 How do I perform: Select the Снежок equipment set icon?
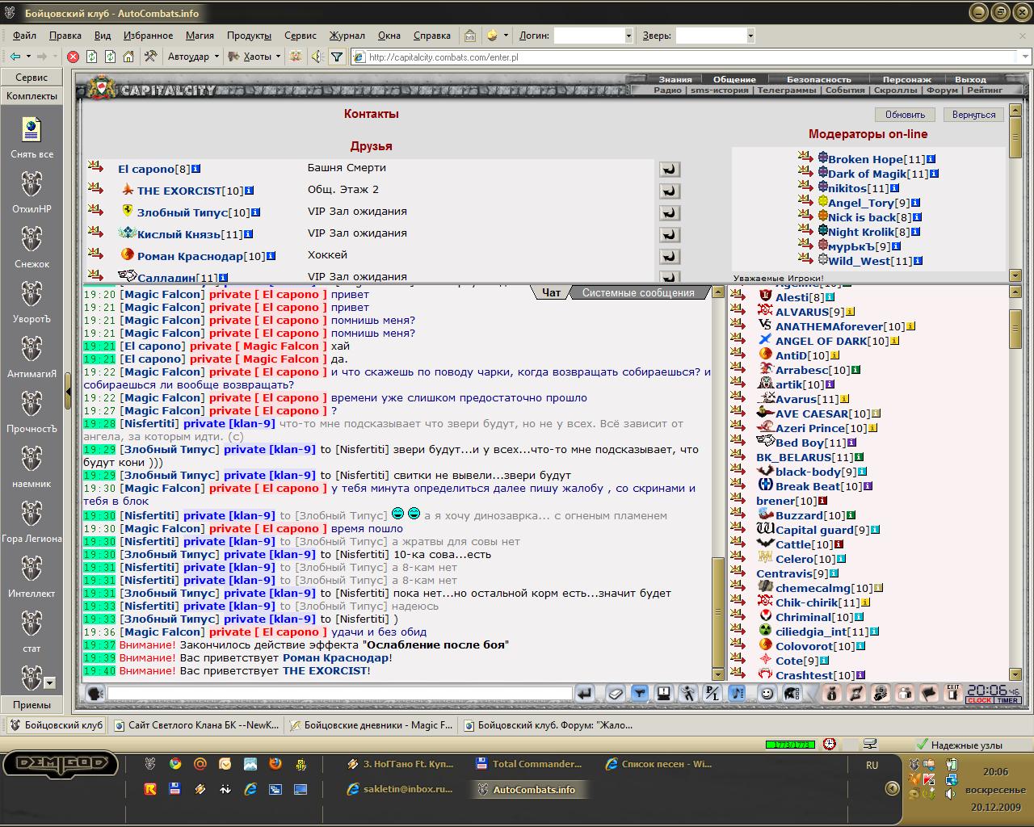tap(32, 239)
